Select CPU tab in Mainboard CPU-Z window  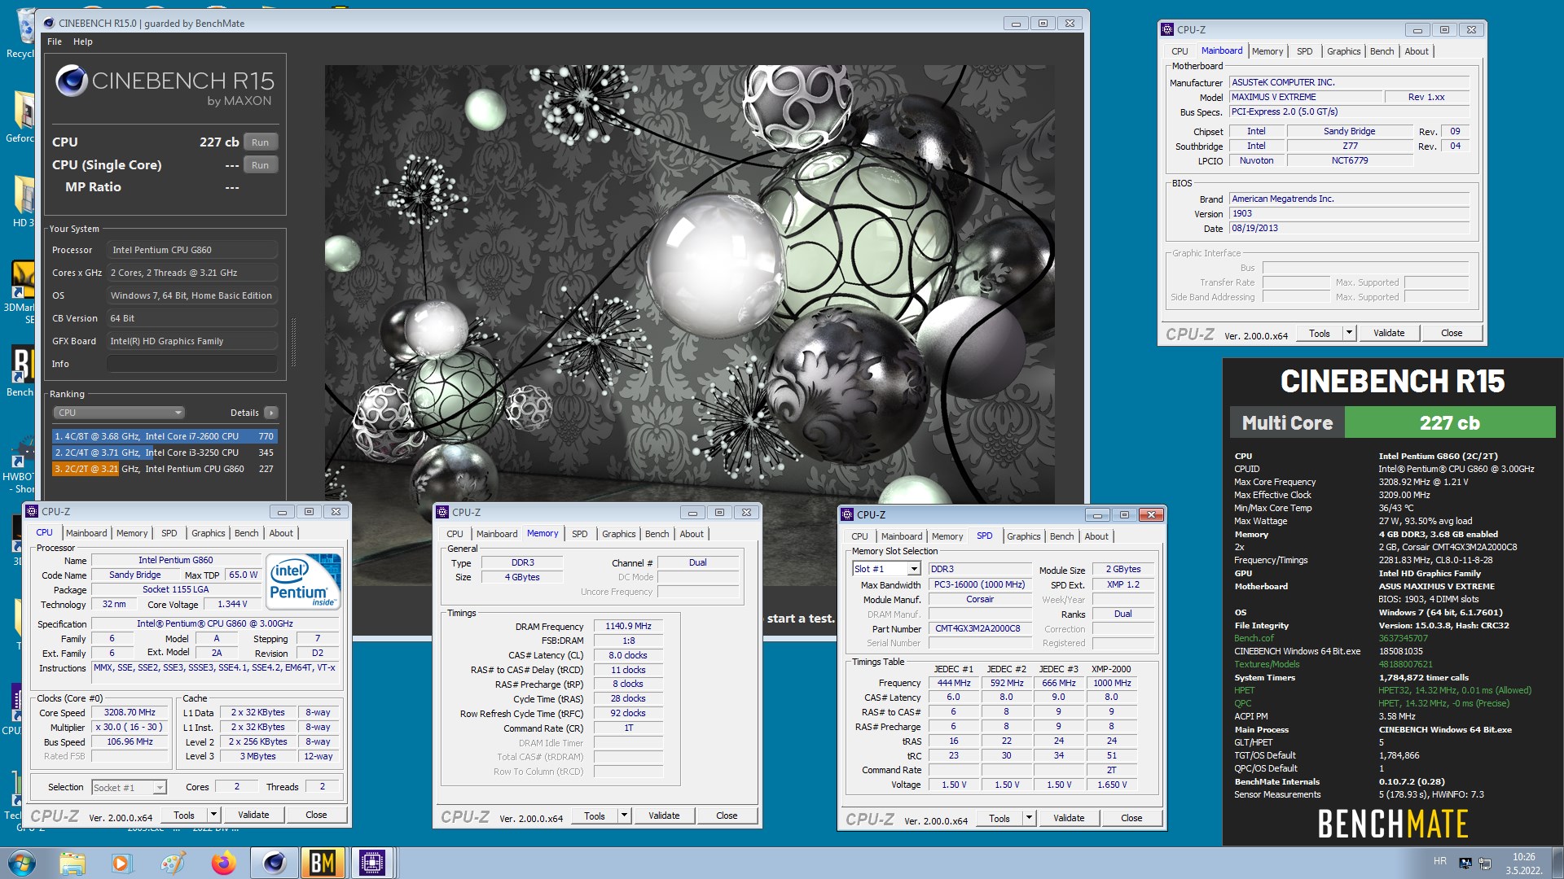pos(1180,51)
